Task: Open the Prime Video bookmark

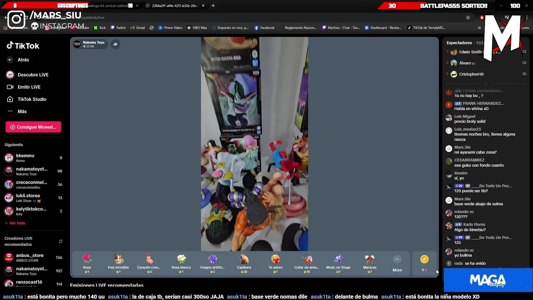Action: [x=170, y=28]
